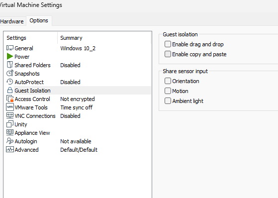Click AutoProtect 'Disabled' summary value

pos(70,82)
